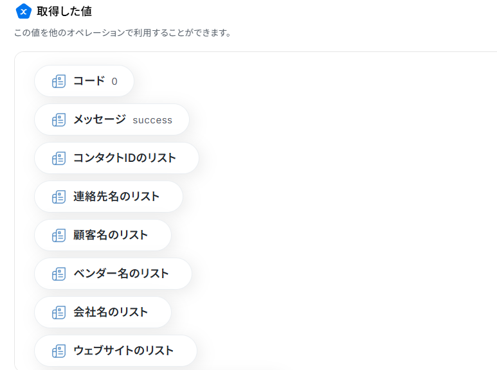
Task: Click the icon in the メッセージ chip
Action: coord(59,120)
